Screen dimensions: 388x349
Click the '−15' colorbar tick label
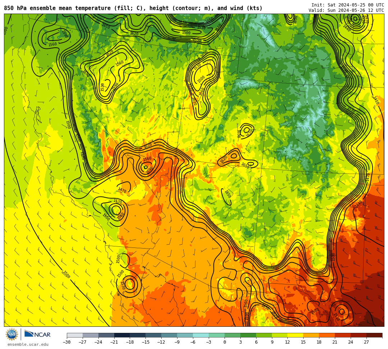pyautogui.click(x=146, y=342)
